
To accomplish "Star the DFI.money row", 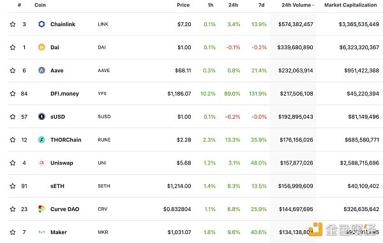I will [13, 94].
